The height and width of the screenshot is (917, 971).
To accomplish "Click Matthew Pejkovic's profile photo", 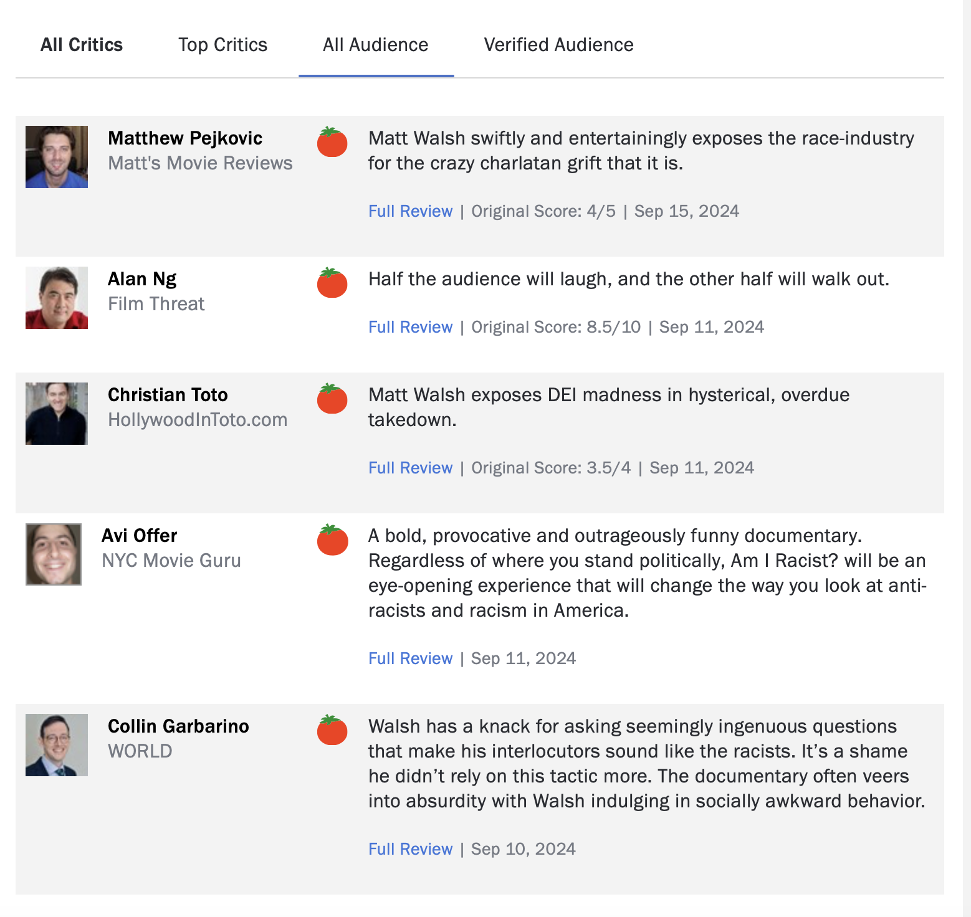I will (x=57, y=157).
